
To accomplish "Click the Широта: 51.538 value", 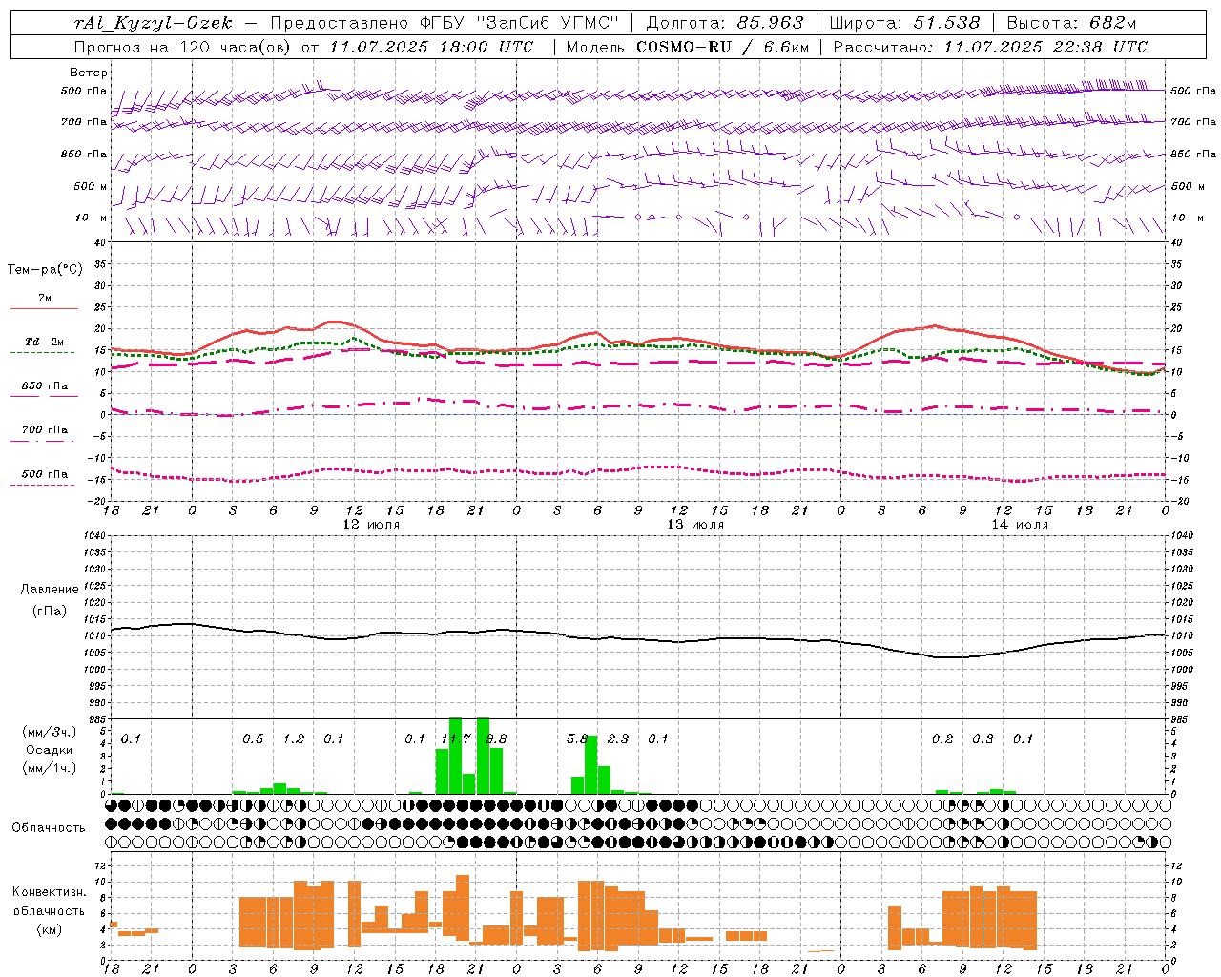I will [x=904, y=23].
